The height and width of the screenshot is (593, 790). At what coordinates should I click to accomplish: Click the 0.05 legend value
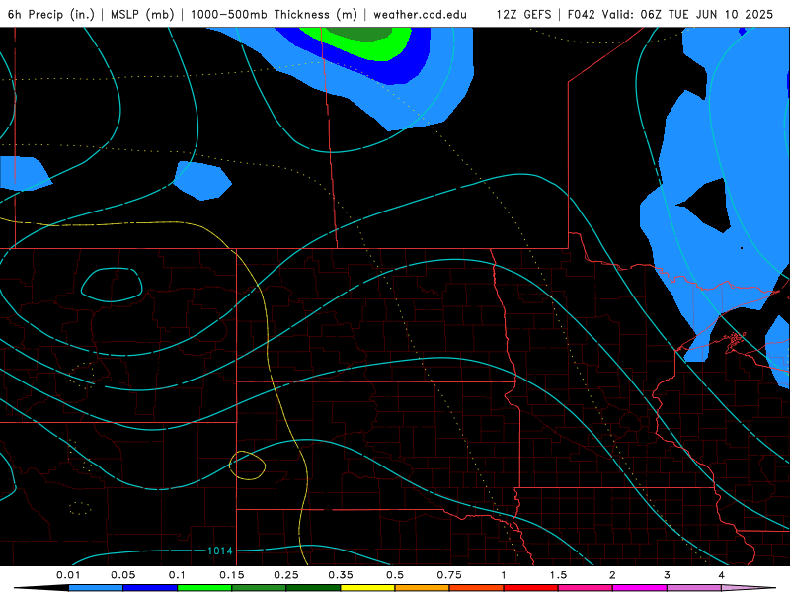[x=122, y=575]
